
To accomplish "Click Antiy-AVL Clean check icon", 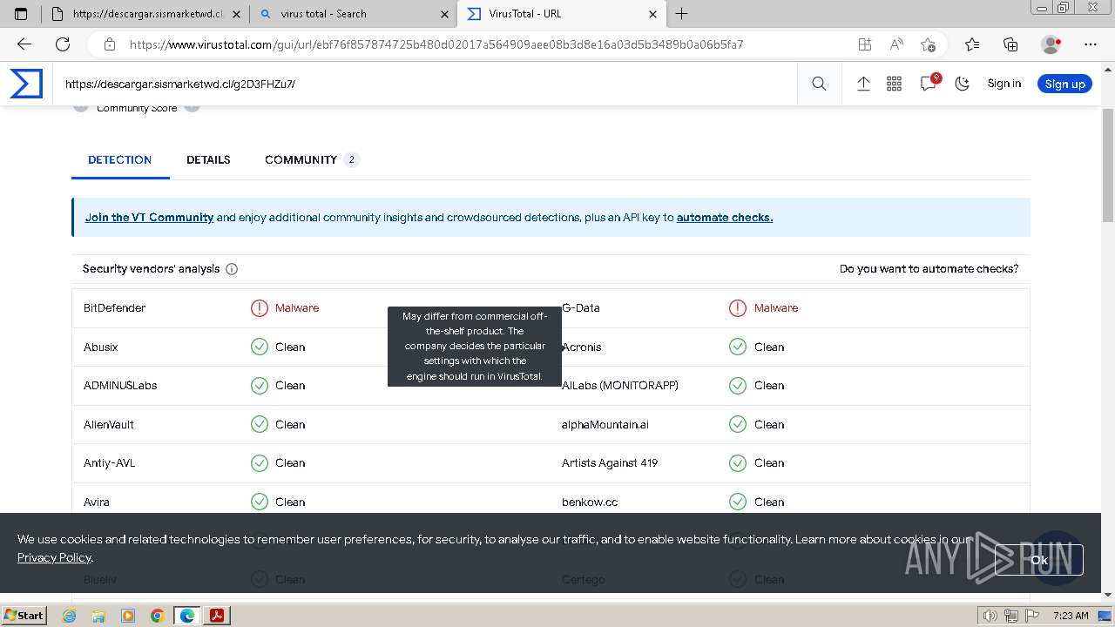I will pos(260,462).
